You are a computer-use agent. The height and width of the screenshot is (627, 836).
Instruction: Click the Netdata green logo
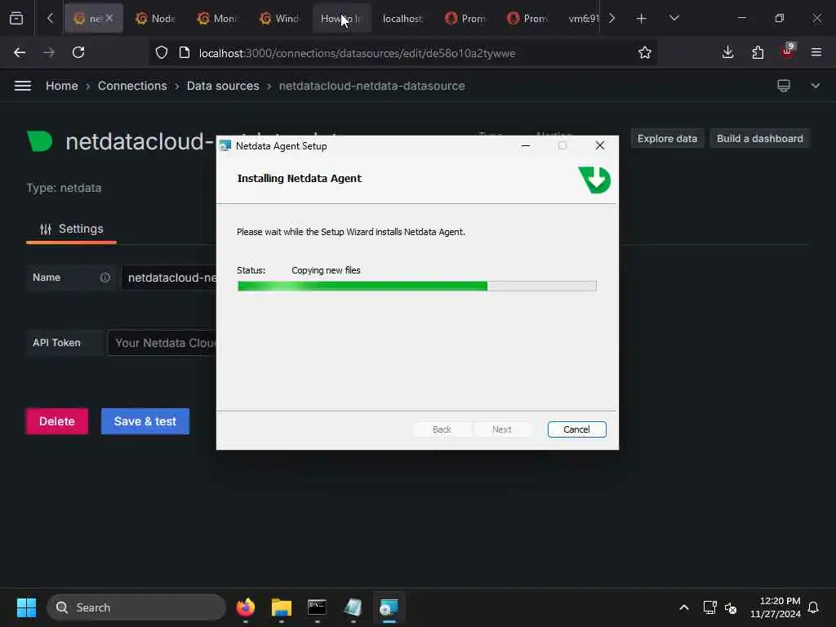39,141
